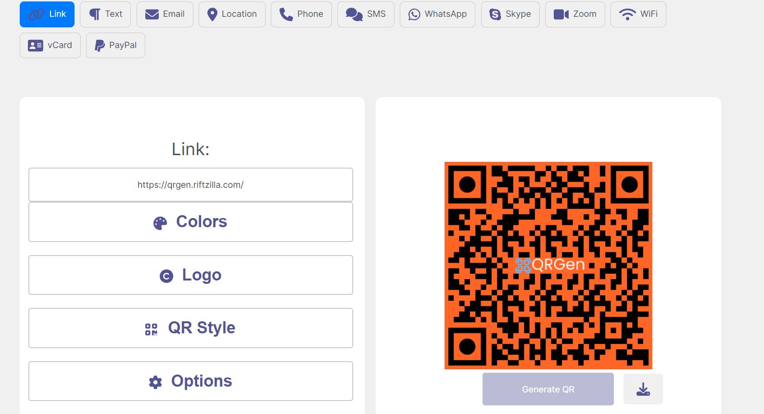Open the vCard QR type
764x414 pixels.
point(50,45)
